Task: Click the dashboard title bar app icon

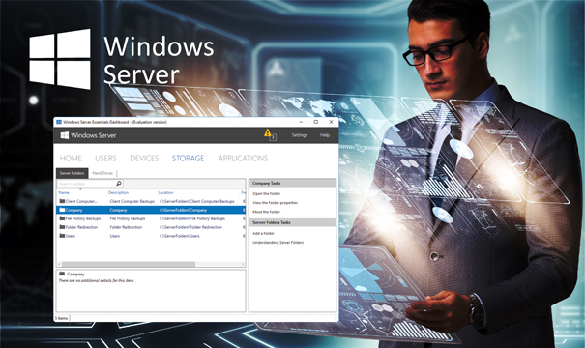Action: pos(59,122)
